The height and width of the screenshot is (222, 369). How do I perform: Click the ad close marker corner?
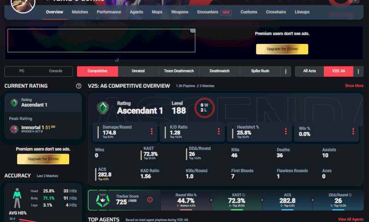(193, 31)
